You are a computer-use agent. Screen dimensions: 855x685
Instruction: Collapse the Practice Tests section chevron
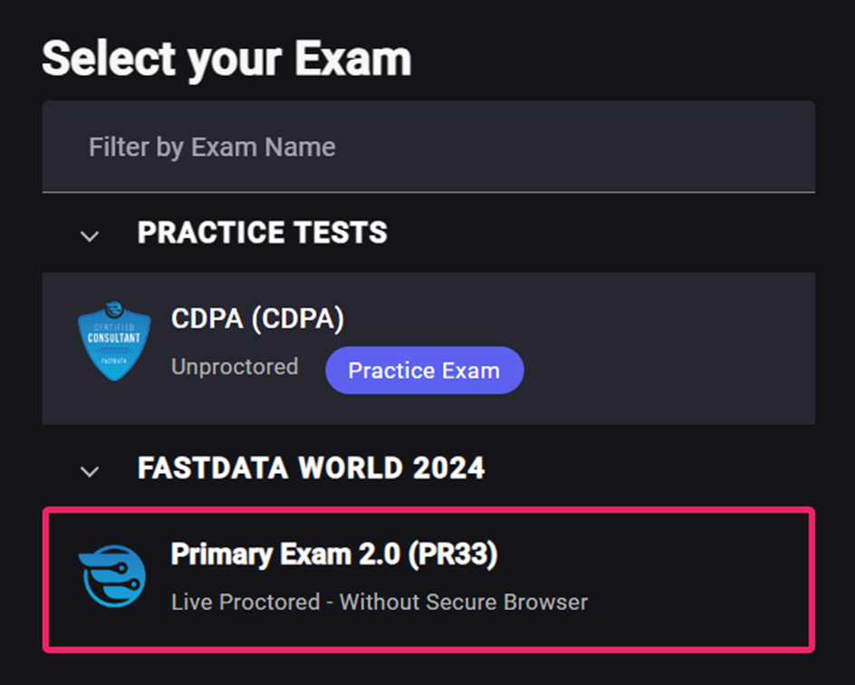(90, 236)
